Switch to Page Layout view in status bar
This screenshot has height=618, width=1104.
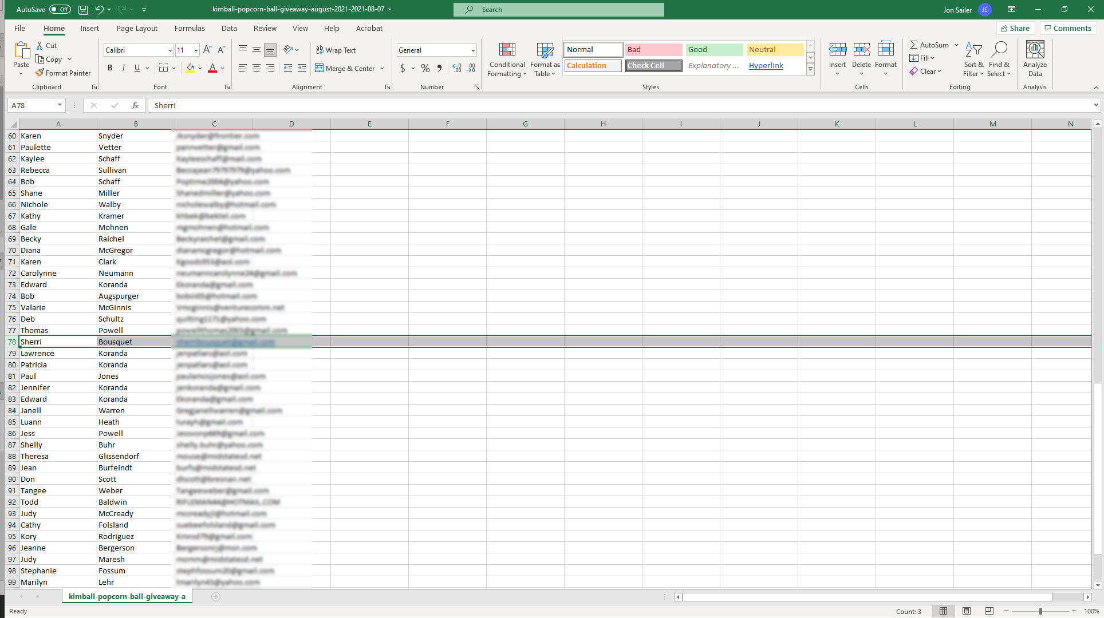click(x=967, y=611)
